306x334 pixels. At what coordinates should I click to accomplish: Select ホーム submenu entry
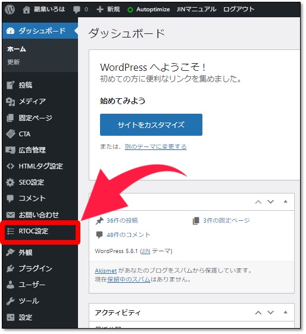(x=17, y=49)
